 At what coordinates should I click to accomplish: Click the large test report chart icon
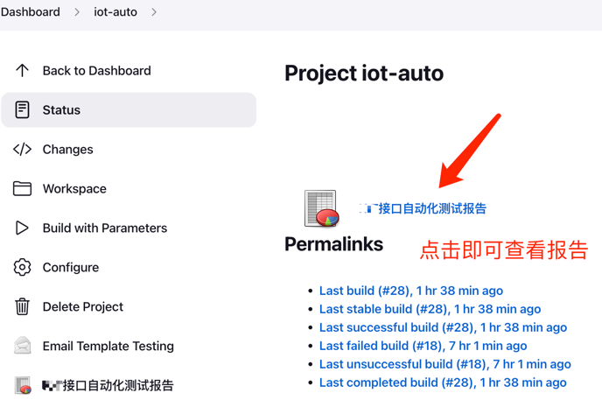pos(321,208)
